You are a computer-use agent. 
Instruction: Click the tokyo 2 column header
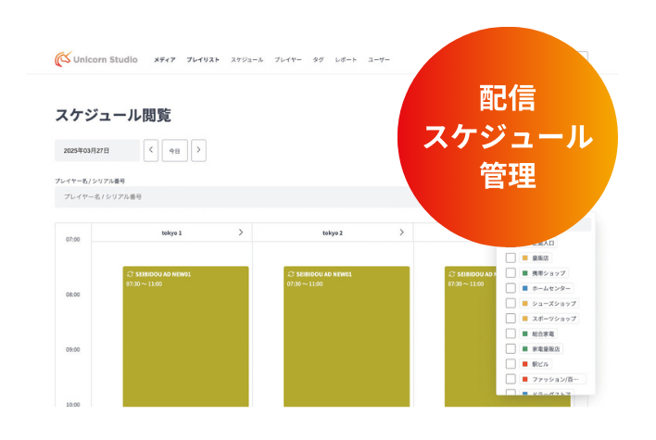tap(333, 233)
